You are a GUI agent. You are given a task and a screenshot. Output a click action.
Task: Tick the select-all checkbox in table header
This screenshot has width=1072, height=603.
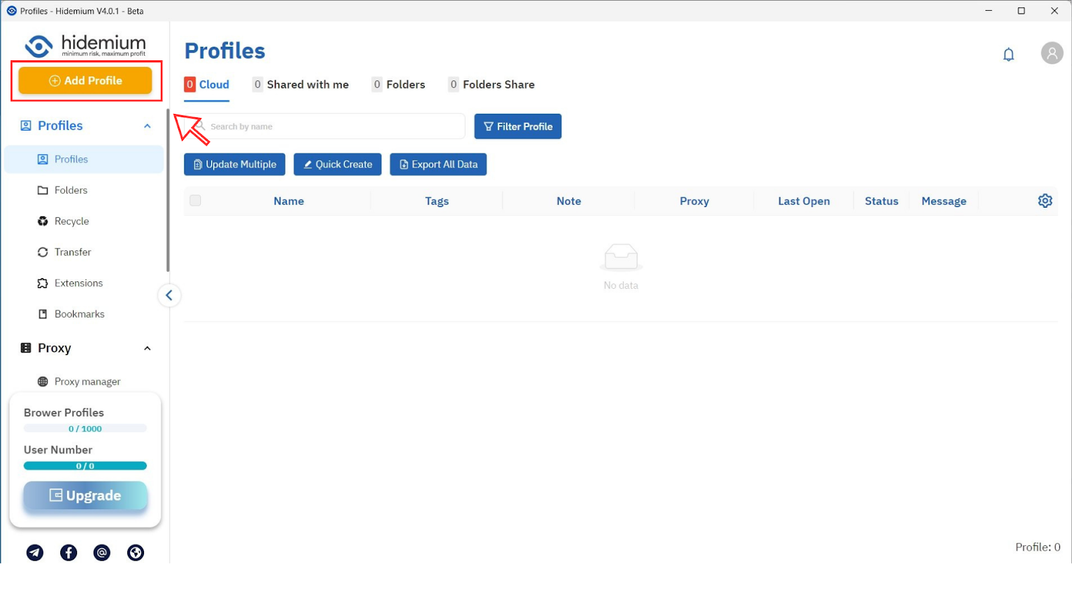(196, 200)
